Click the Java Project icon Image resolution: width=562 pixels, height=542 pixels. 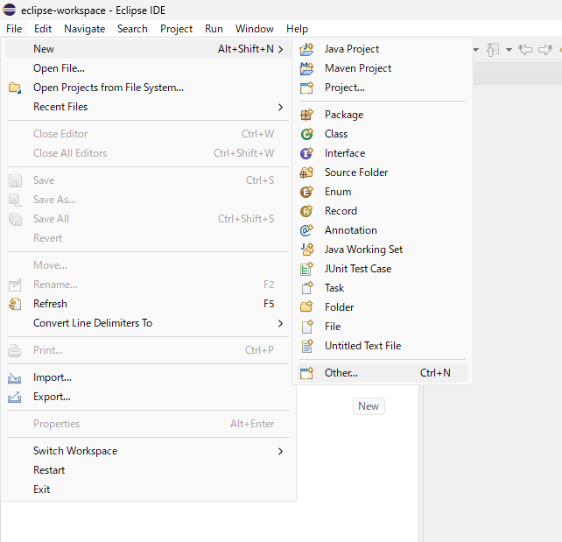point(306,49)
